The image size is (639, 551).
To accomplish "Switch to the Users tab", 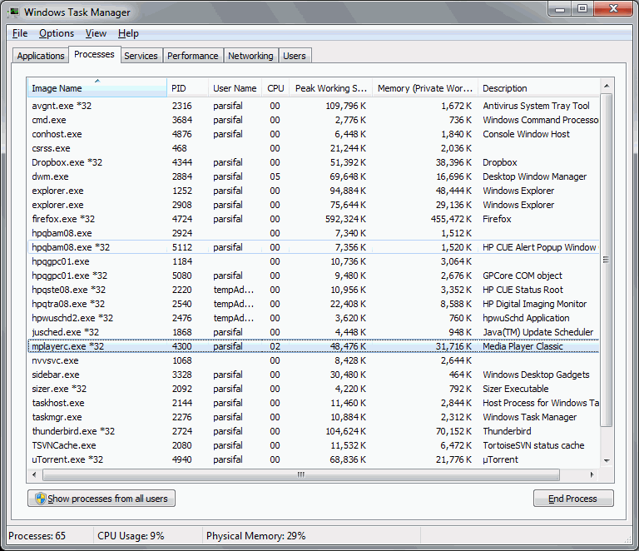I will click(295, 56).
